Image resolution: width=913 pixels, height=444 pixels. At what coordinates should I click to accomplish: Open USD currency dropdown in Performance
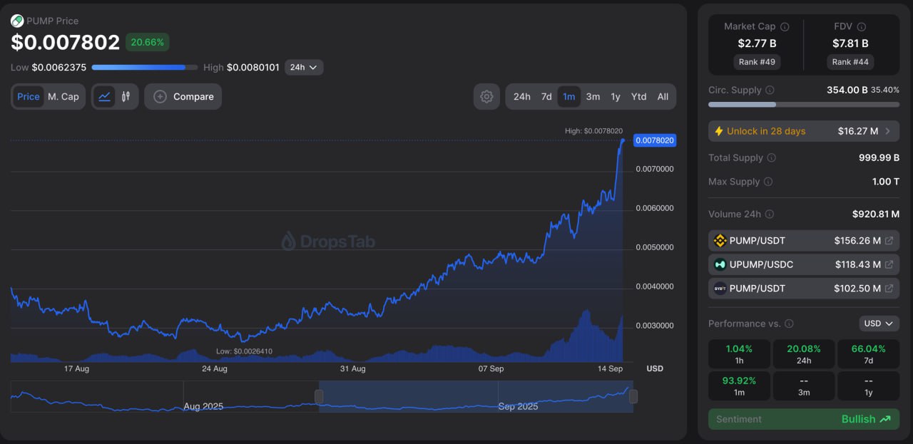point(879,324)
